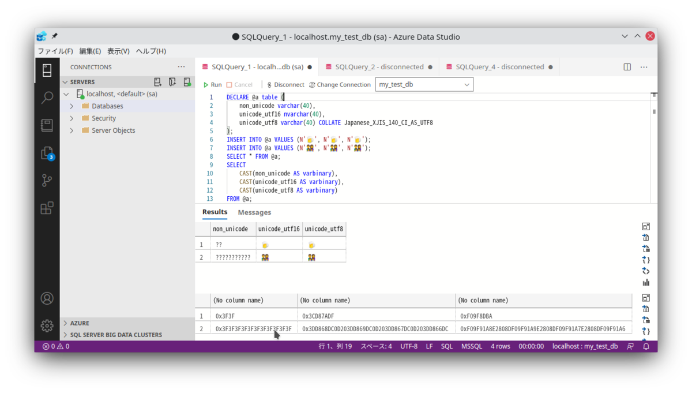This screenshot has width=692, height=393.
Task: Click feedback icon in status bar
Action: coord(630,346)
